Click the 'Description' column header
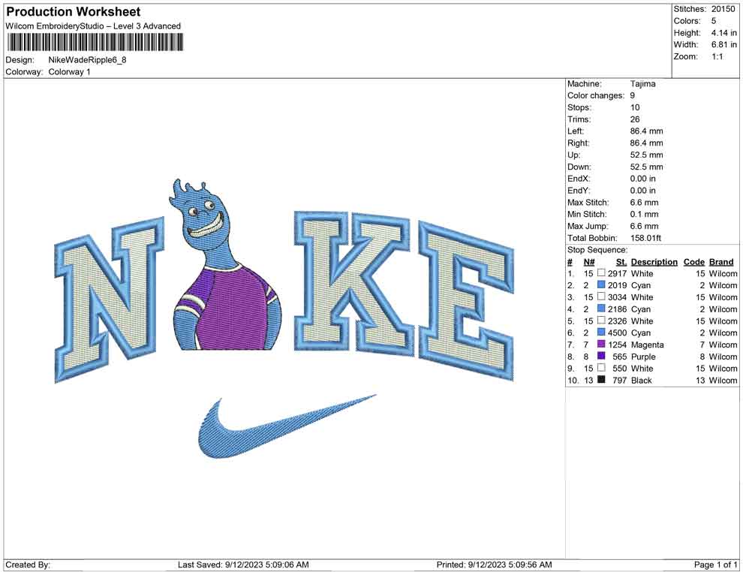The image size is (743, 572). [x=654, y=261]
